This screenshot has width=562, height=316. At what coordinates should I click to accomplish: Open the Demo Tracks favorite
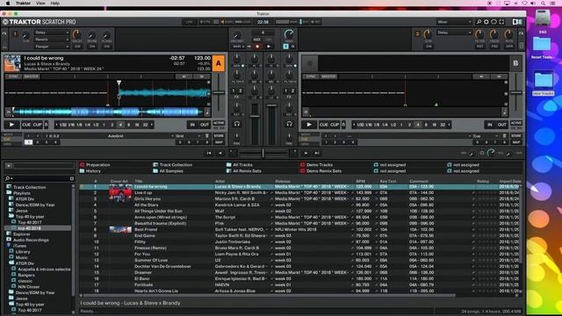click(x=316, y=165)
